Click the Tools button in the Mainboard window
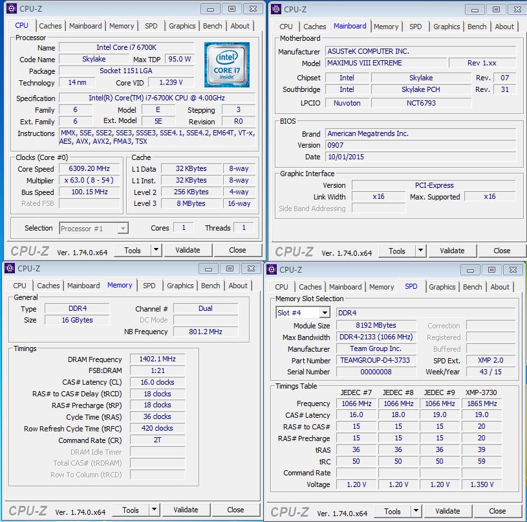This screenshot has width=527, height=522. pos(397,251)
